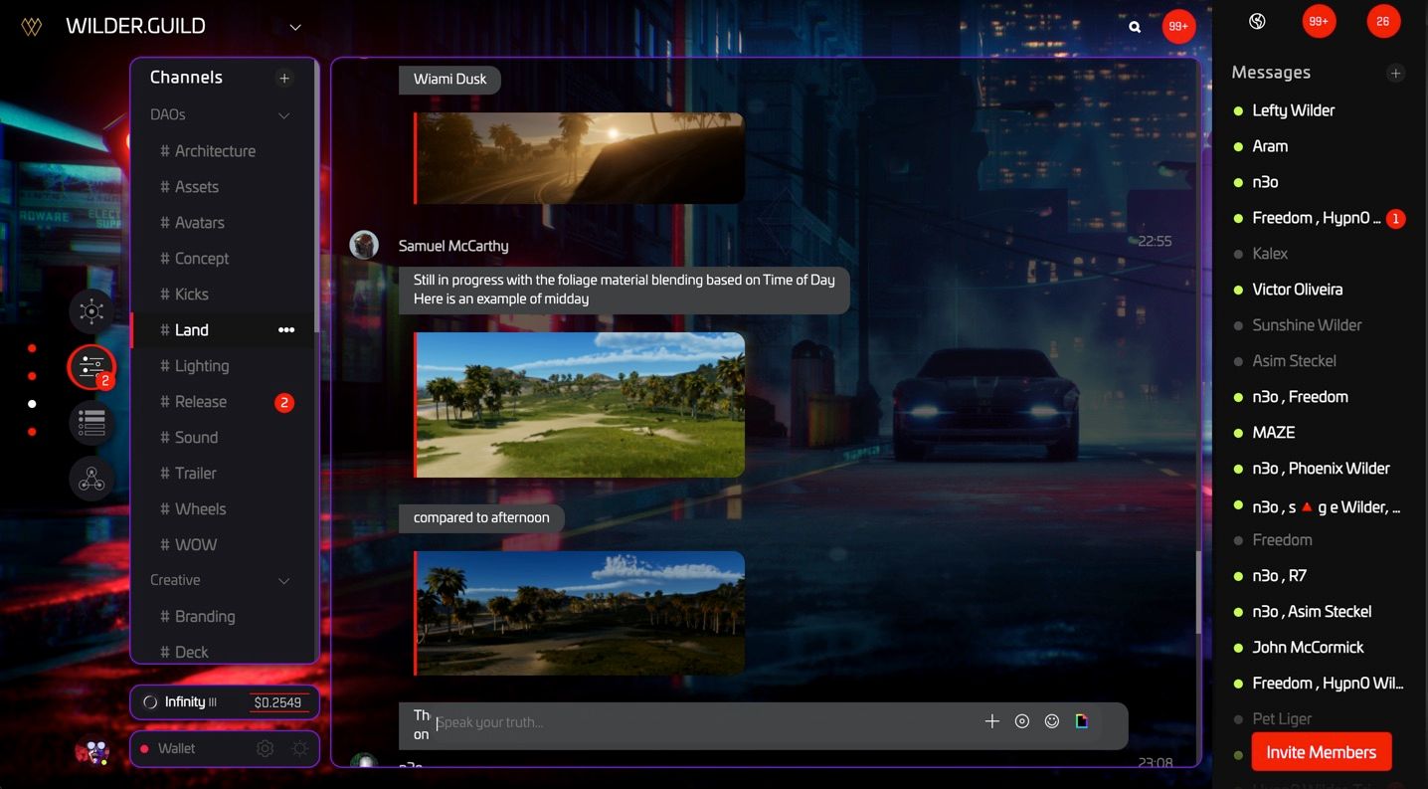The width and height of the screenshot is (1428, 789).
Task: Open the emoji picker in message box
Action: click(x=1052, y=721)
